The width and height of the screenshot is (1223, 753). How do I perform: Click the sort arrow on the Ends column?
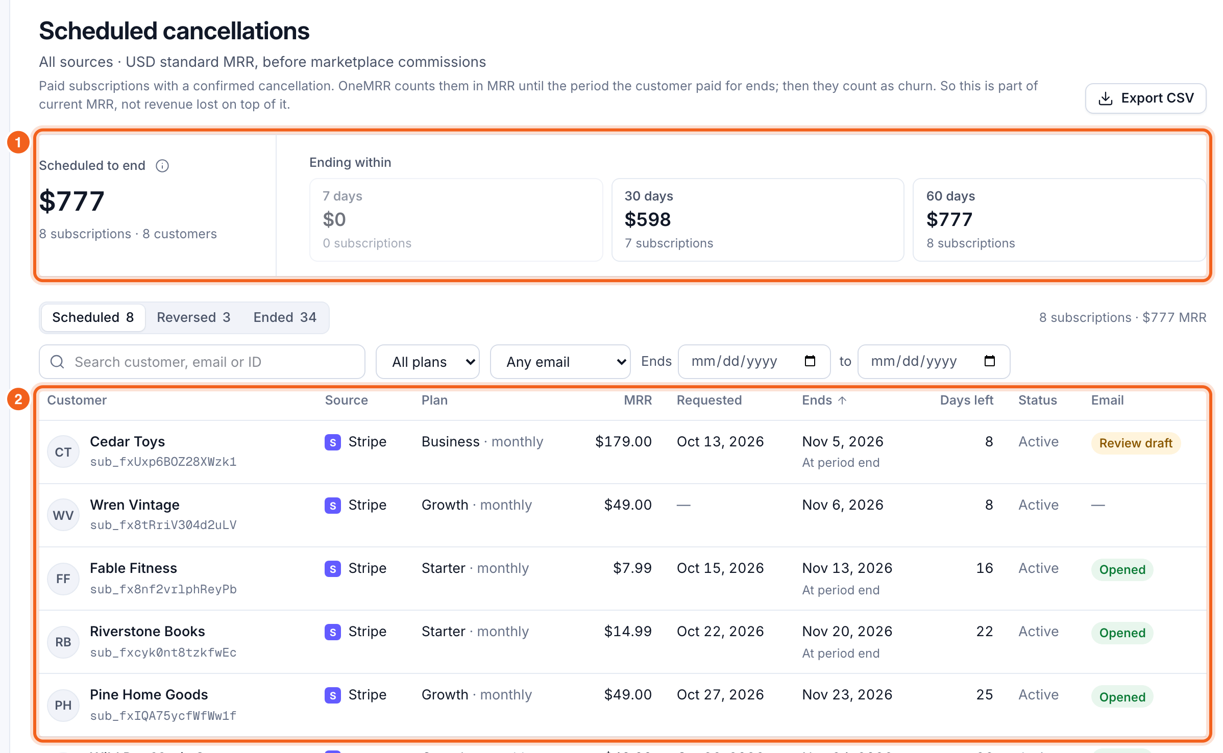(842, 400)
